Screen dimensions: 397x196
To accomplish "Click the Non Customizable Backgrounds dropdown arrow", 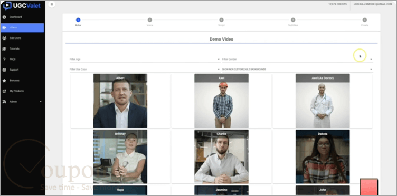I will tap(371, 70).
